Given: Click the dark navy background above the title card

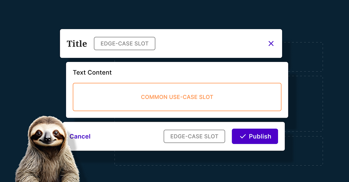Looking at the screenshot, I should tap(174, 15).
